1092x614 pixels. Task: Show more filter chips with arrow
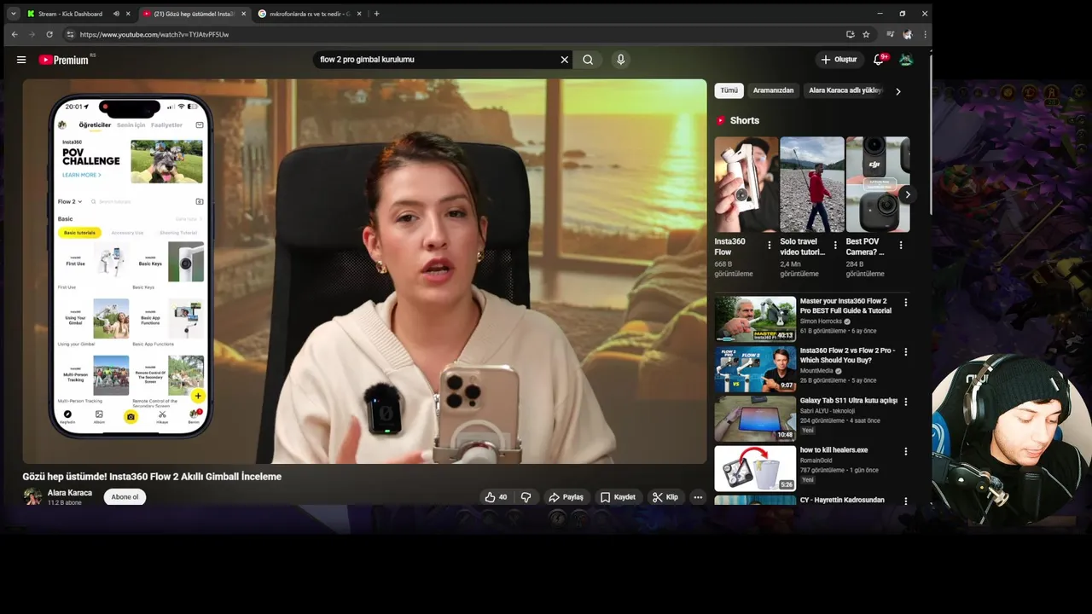[x=898, y=91]
